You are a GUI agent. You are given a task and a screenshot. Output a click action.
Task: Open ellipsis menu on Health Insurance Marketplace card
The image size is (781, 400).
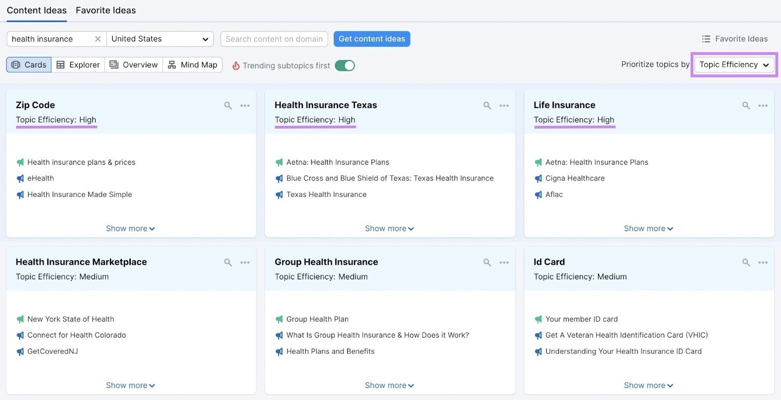pos(245,262)
